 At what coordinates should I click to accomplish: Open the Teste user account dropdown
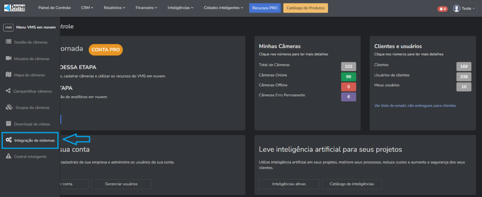(x=464, y=8)
